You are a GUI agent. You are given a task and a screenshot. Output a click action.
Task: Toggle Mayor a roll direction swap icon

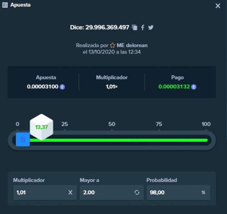pos(137,193)
